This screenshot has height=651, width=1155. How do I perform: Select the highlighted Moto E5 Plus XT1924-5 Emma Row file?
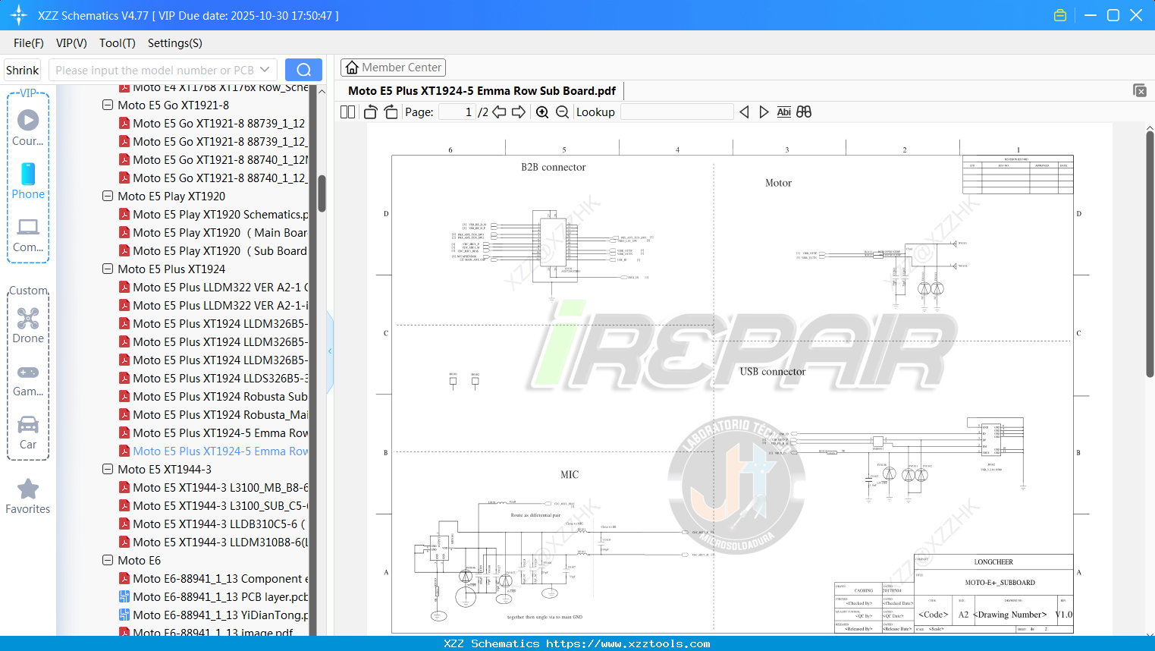(213, 451)
